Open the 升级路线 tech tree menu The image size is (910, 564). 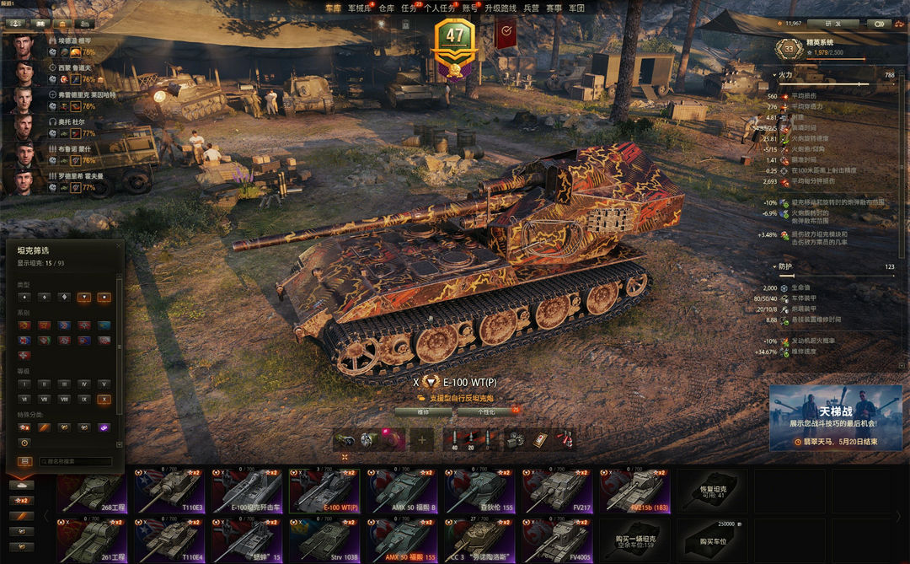(500, 8)
